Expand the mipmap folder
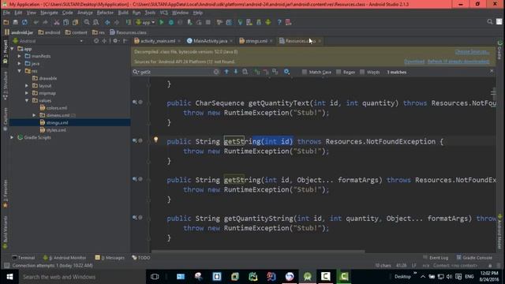The width and height of the screenshot is (505, 284). tap(27, 93)
